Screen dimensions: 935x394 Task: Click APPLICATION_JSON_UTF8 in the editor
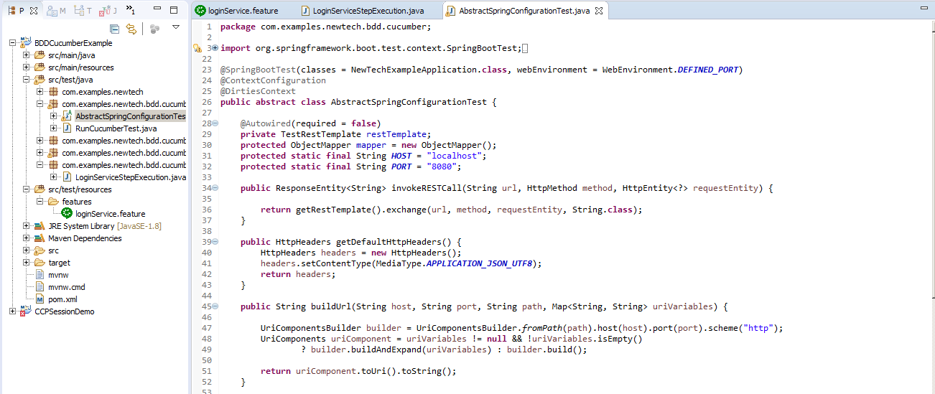pyautogui.click(x=480, y=263)
